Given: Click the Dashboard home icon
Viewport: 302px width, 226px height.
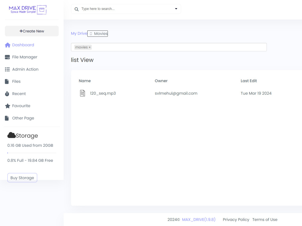Looking at the screenshot, I should point(8,45).
